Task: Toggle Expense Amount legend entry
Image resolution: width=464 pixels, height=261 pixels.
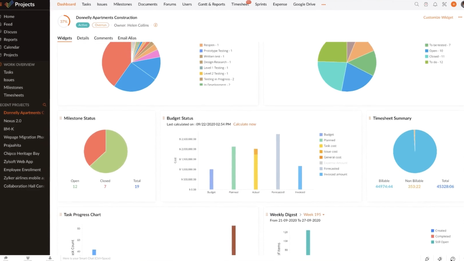Action: [335, 163]
